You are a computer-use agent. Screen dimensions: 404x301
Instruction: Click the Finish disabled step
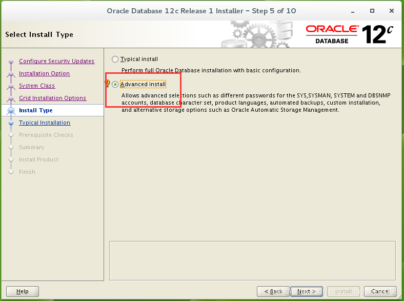point(27,172)
